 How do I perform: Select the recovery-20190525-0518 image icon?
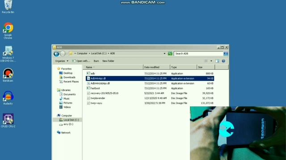pyautogui.click(x=88, y=93)
